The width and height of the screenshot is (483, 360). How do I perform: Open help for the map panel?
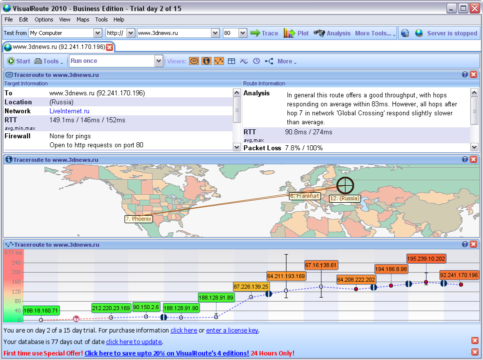click(465, 159)
